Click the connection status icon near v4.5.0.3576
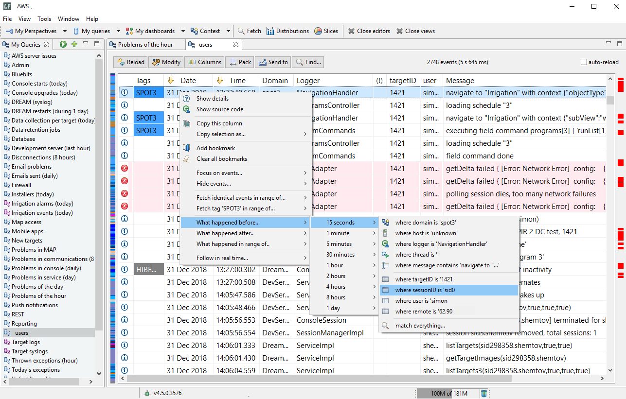The width and height of the screenshot is (626, 399). (147, 393)
